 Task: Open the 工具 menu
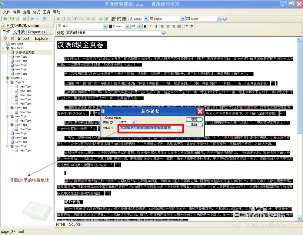pyautogui.click(x=46, y=12)
